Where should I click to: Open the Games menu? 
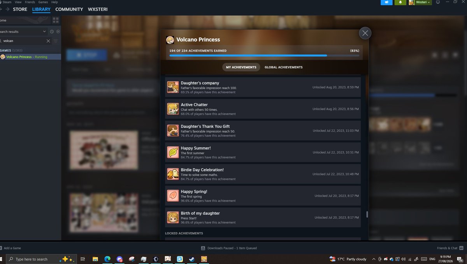coord(43,2)
